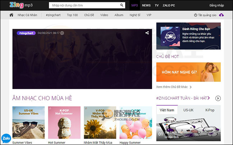This screenshot has height=145, width=233.
Task: Click the search magnifier icon
Action: [122, 5]
